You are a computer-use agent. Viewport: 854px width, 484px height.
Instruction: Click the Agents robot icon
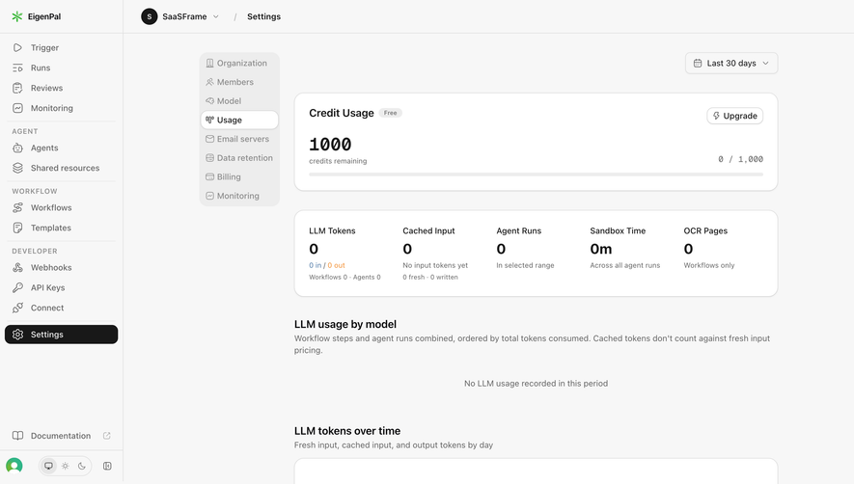pos(18,148)
